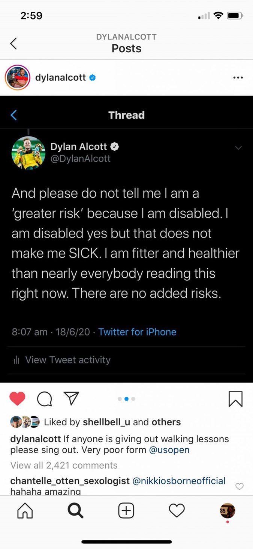
Task: Open the Search tab with the magnifier
Action: [x=75, y=511]
